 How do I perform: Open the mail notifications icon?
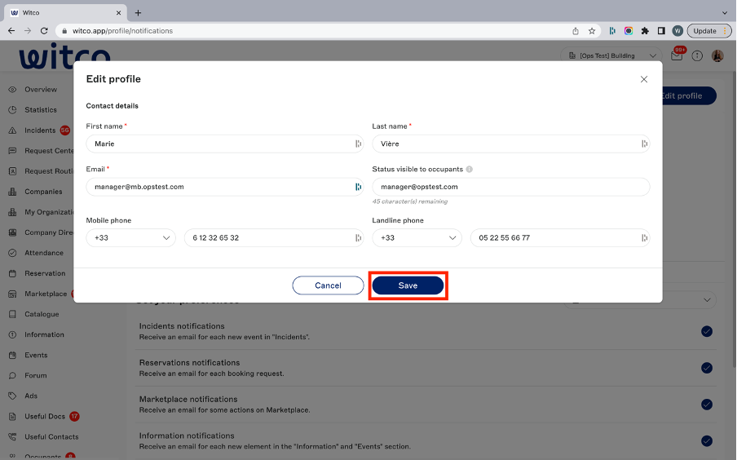point(677,55)
